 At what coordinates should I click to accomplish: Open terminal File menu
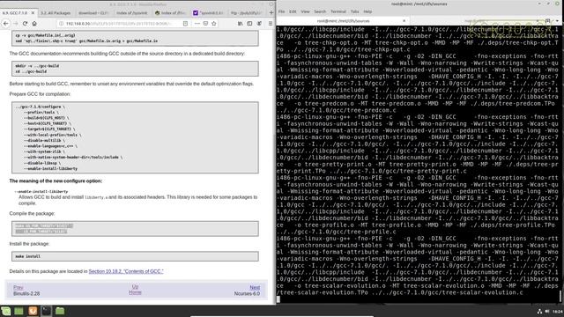[282, 11]
